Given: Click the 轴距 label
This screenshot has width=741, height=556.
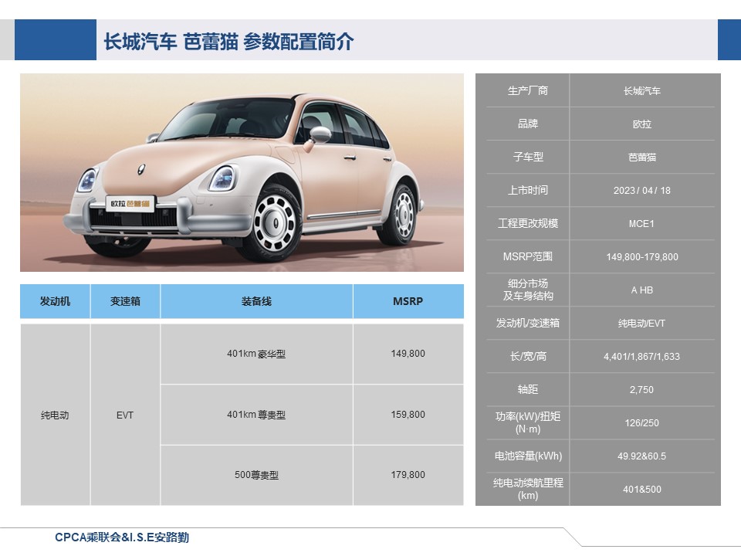Looking at the screenshot, I should 528,389.
